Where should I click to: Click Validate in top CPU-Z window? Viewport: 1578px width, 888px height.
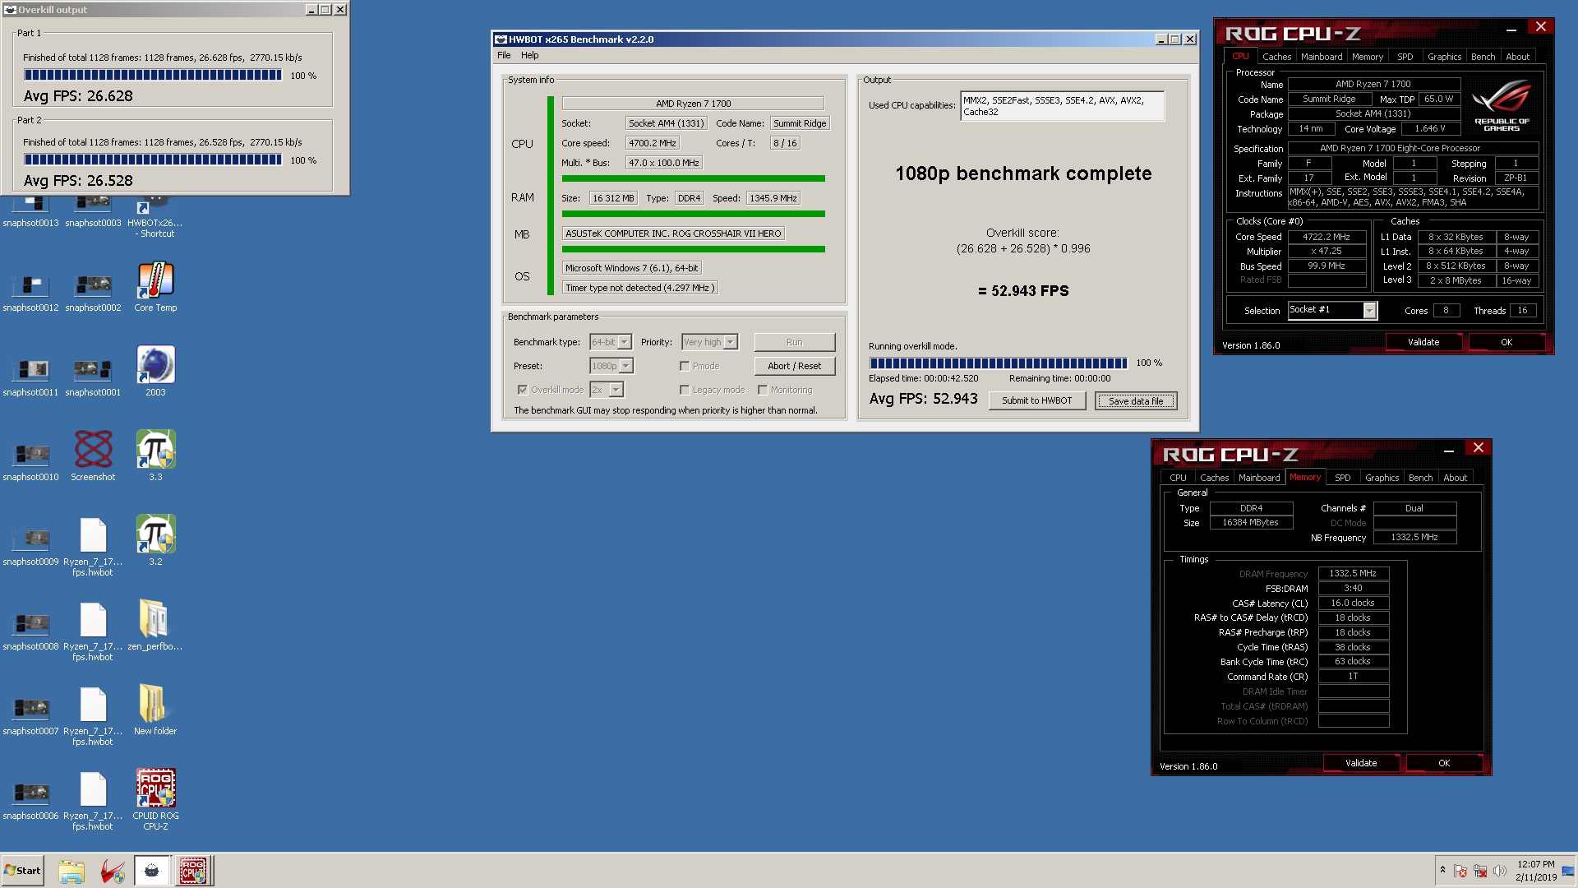pyautogui.click(x=1423, y=342)
